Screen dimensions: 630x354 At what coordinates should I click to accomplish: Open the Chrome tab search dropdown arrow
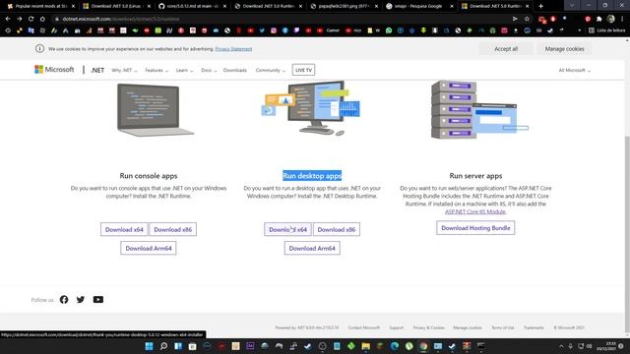pyautogui.click(x=572, y=6)
